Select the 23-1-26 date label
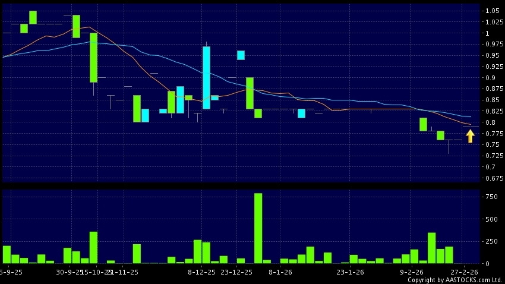Image resolution: width=505 pixels, height=284 pixels. pyautogui.click(x=350, y=272)
